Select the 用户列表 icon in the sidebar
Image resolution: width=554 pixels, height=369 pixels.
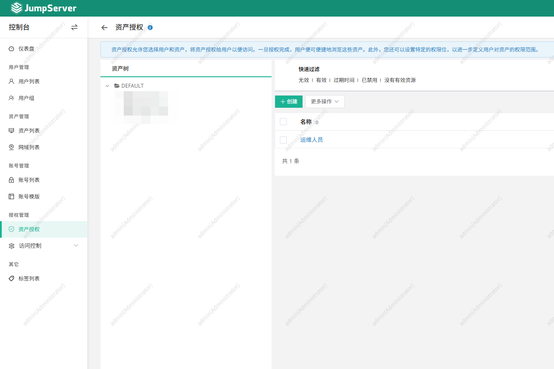tap(11, 81)
